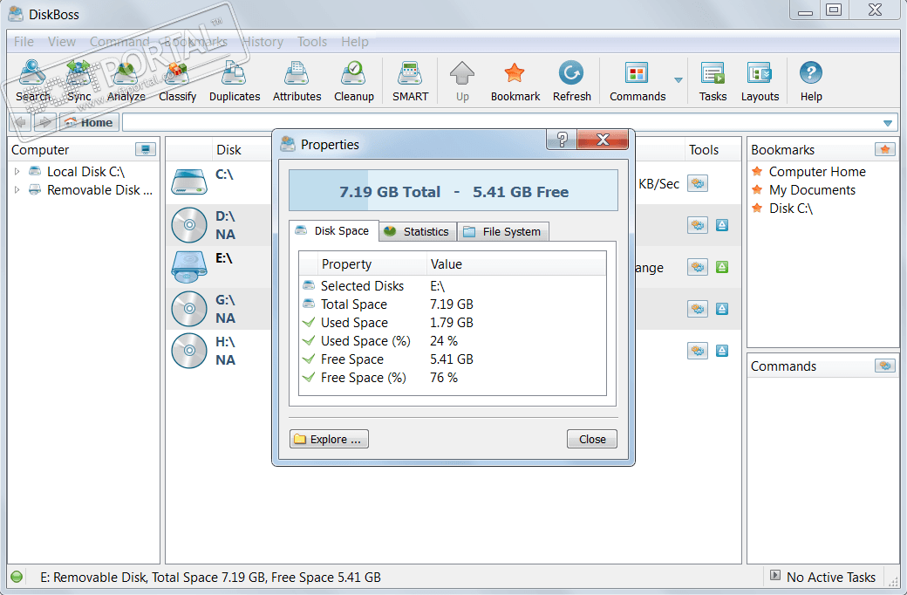Click the green status indicator in status bar

pos(17,577)
